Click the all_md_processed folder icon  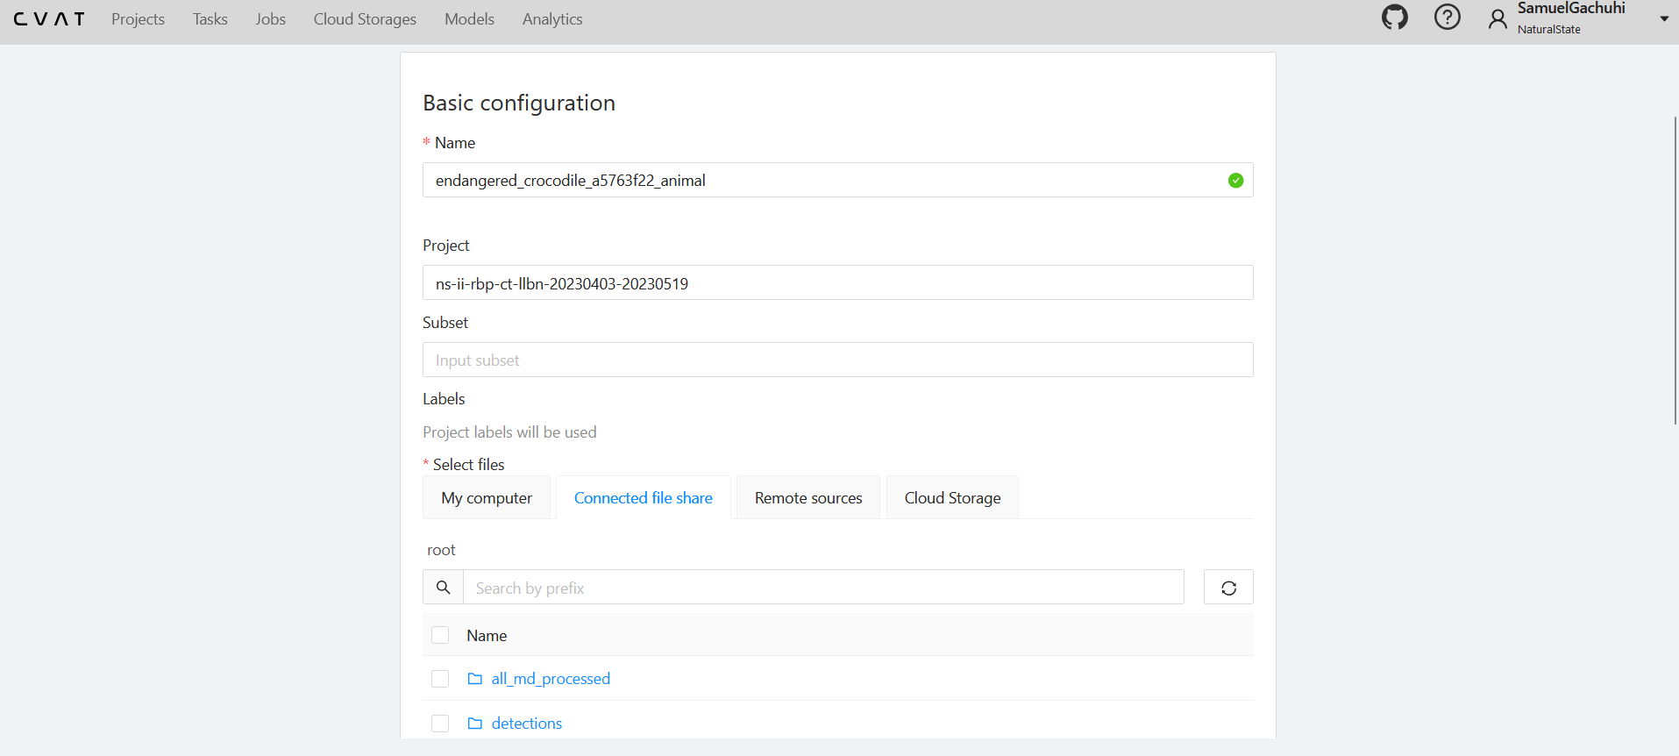[x=475, y=679]
